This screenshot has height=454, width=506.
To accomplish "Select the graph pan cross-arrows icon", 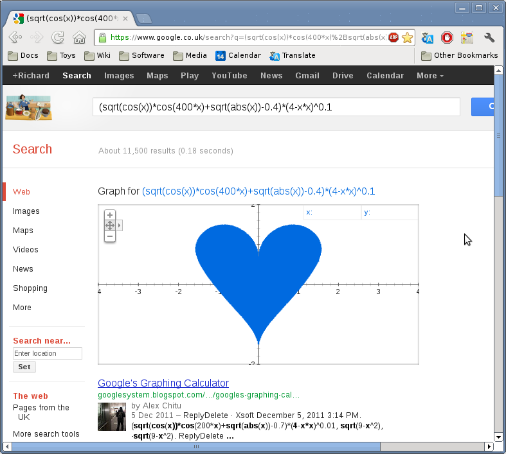I will click(110, 225).
